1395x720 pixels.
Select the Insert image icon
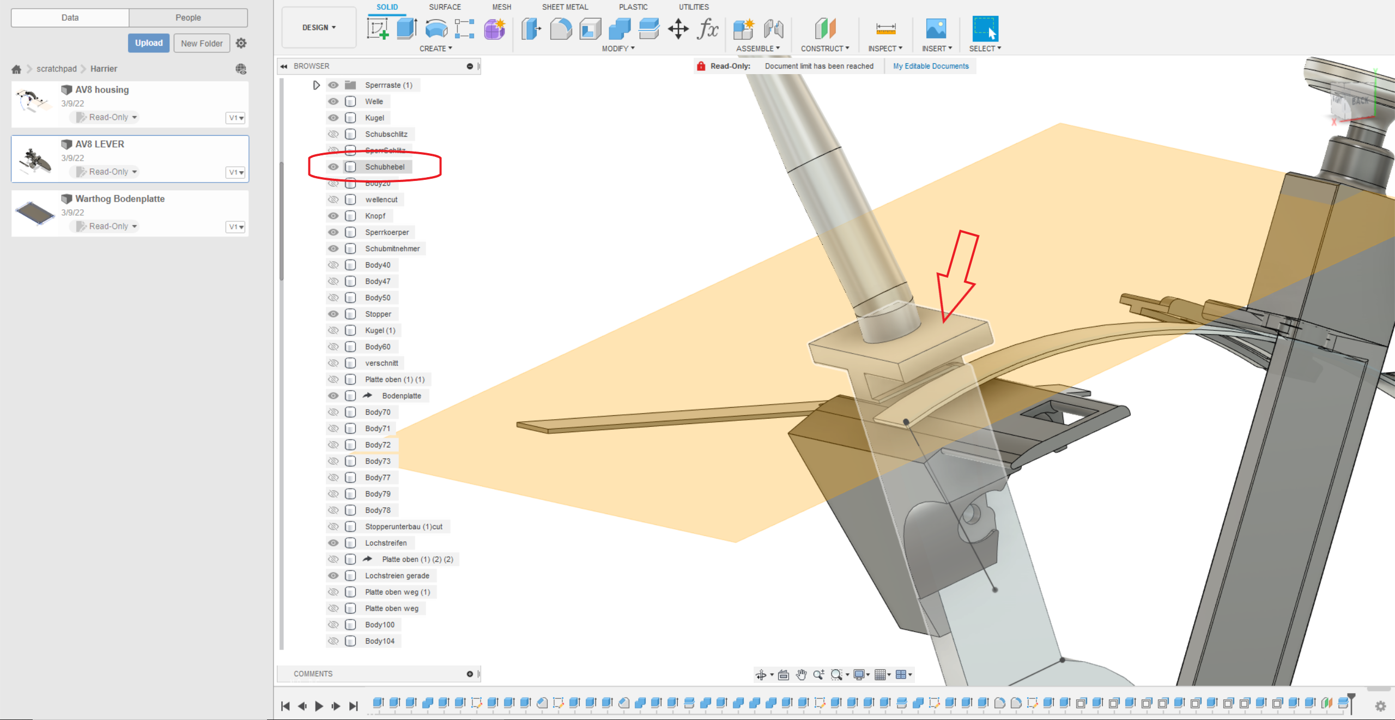pyautogui.click(x=936, y=28)
